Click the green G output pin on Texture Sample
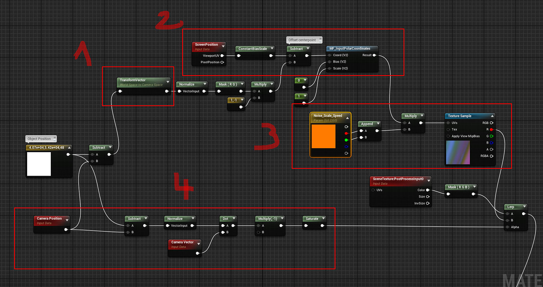The height and width of the screenshot is (287, 543). (492, 136)
